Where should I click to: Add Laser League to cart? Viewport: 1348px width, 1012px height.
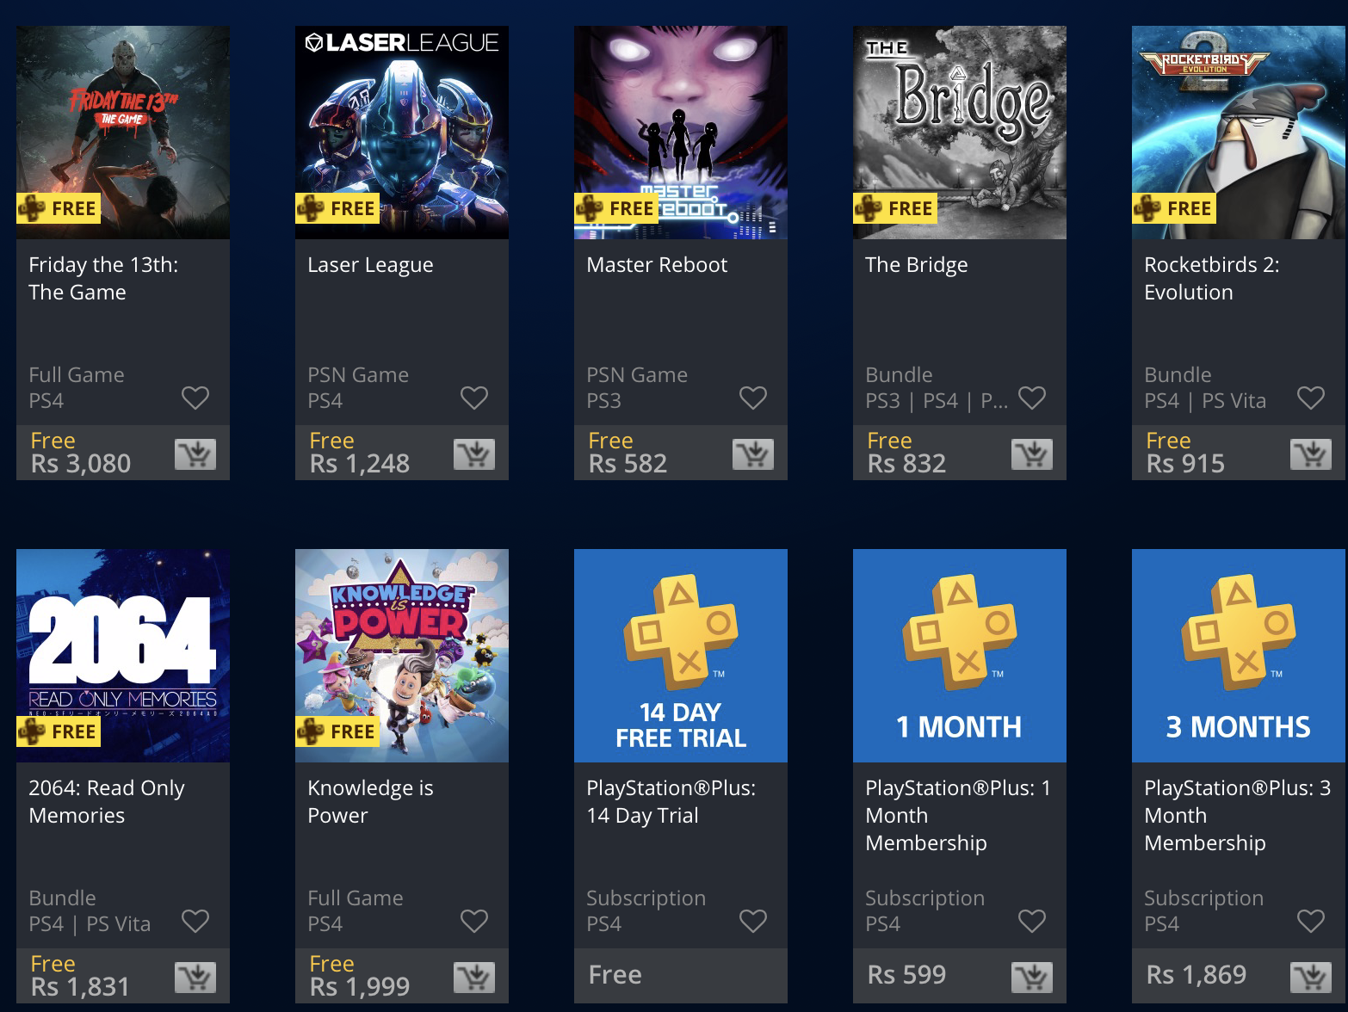tap(474, 454)
